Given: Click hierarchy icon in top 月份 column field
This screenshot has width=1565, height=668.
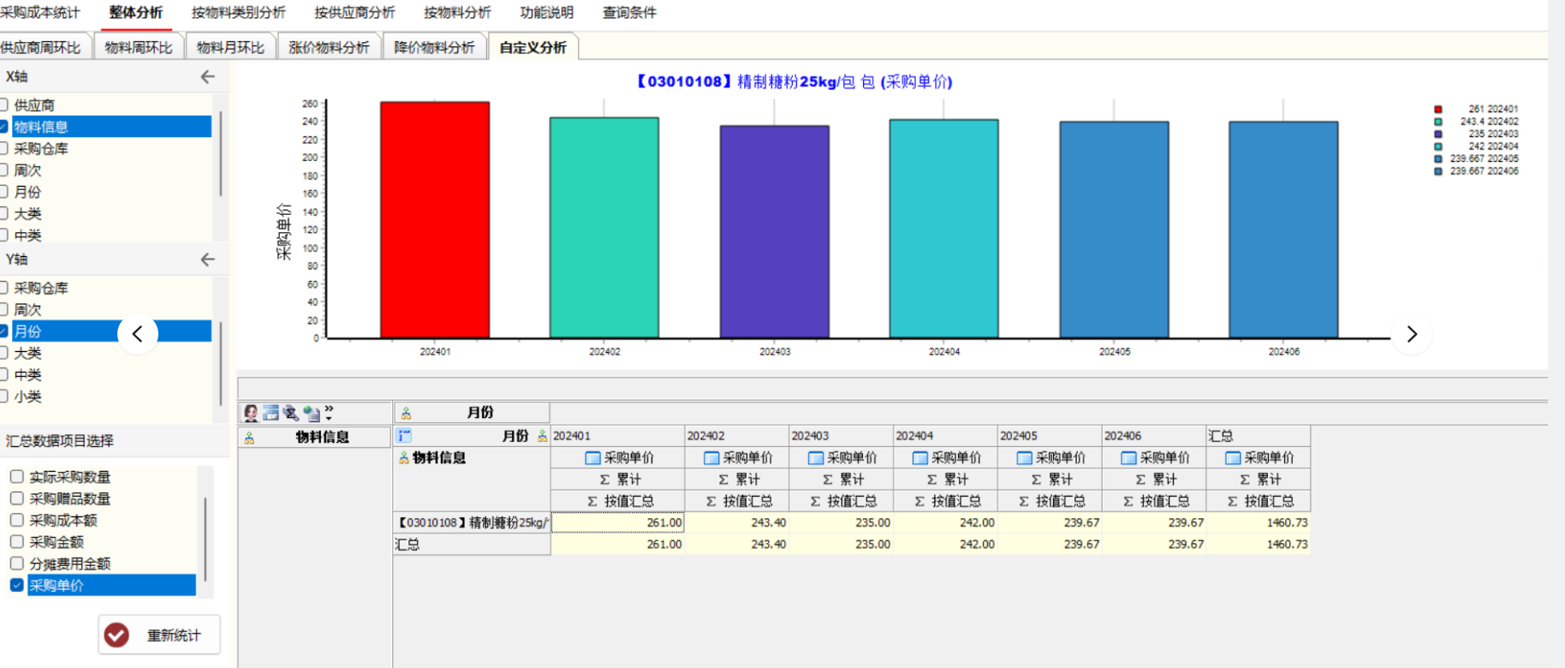Looking at the screenshot, I should pyautogui.click(x=406, y=413).
